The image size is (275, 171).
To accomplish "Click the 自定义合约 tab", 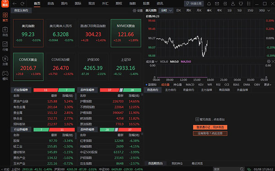I will point(21,11).
